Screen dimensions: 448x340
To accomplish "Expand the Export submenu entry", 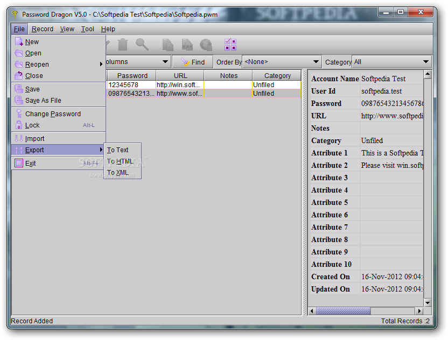I will coord(59,150).
